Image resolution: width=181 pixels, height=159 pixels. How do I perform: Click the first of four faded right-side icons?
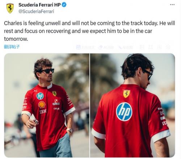tap(142, 47)
